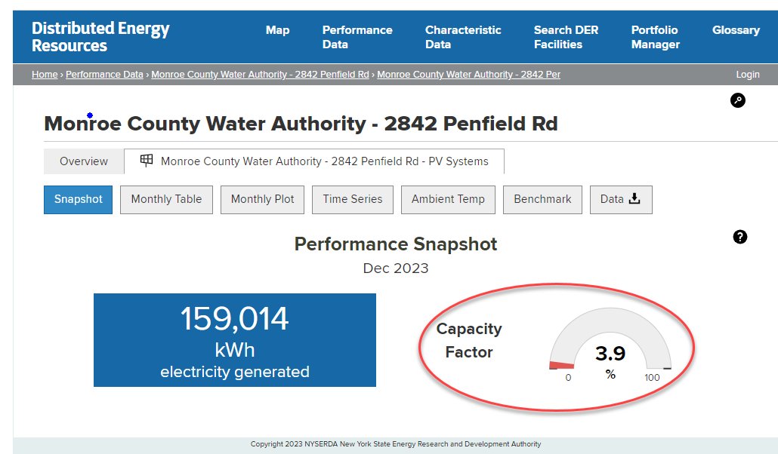
Task: Open the Glossary page
Action: tap(736, 30)
